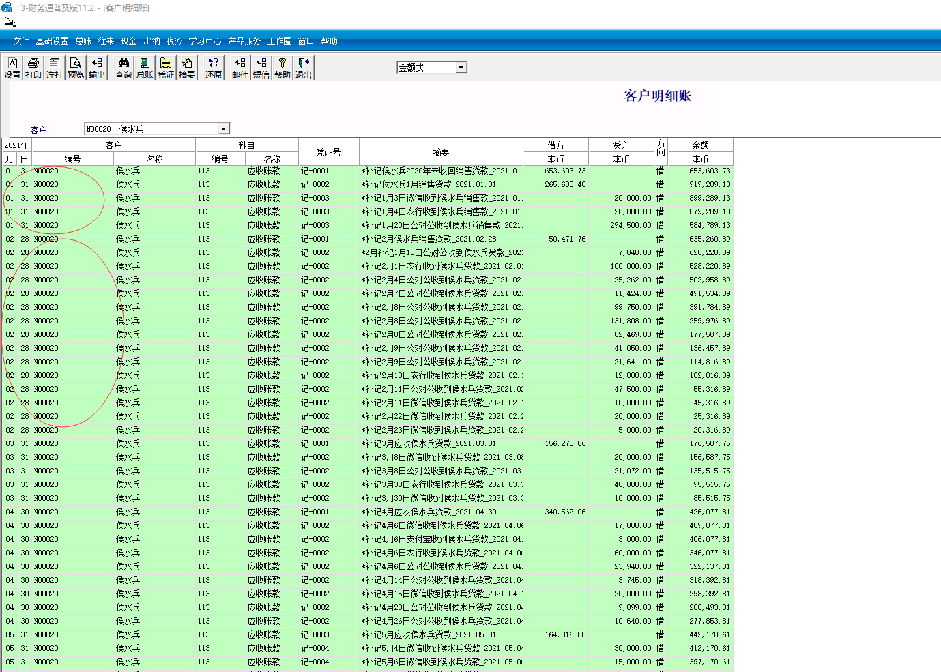Image resolution: width=941 pixels, height=672 pixels.
Task: Click the 科目 column header
Action: click(246, 145)
